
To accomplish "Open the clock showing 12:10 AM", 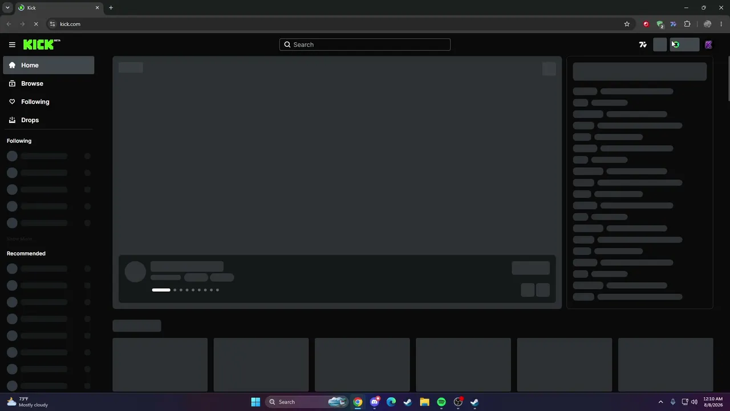I will tap(713, 402).
